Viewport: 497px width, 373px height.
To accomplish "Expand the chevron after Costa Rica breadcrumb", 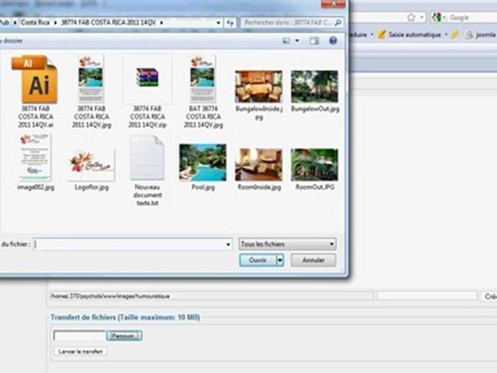I will [x=55, y=22].
